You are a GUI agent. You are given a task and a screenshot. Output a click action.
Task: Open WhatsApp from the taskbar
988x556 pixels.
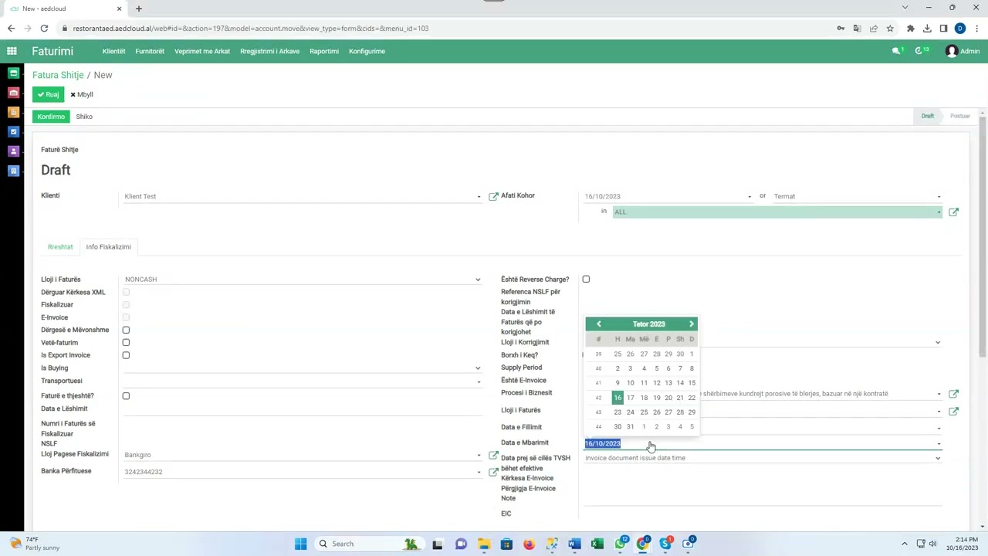pos(620,544)
